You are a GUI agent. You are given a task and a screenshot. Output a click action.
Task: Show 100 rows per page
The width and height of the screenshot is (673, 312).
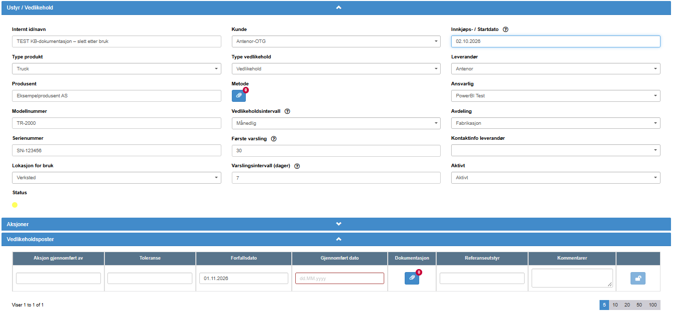653,305
